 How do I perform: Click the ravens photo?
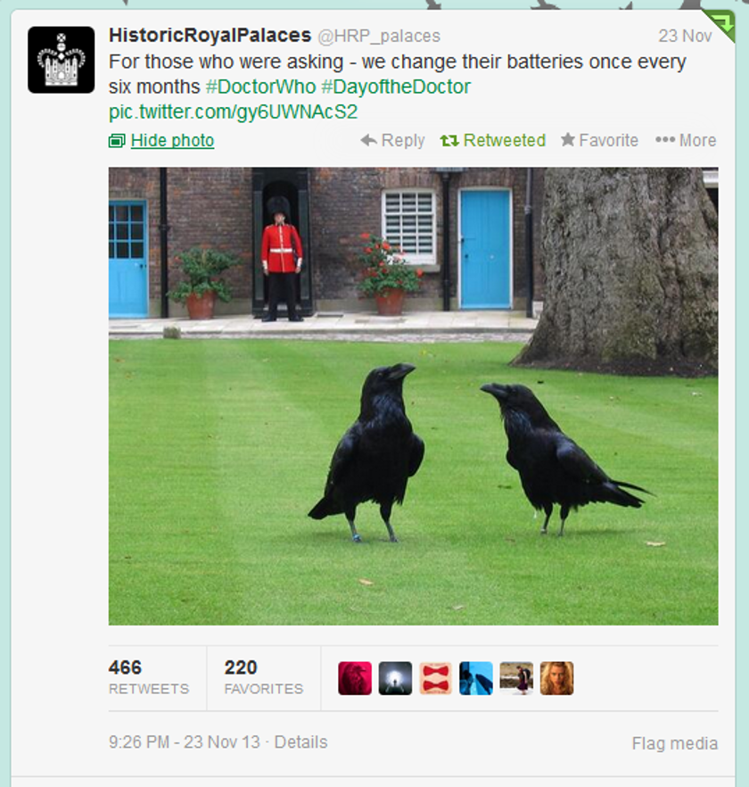point(414,396)
